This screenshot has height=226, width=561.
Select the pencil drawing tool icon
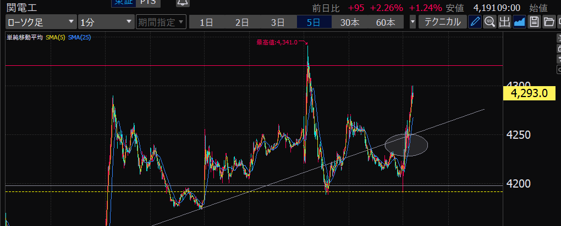475,22
